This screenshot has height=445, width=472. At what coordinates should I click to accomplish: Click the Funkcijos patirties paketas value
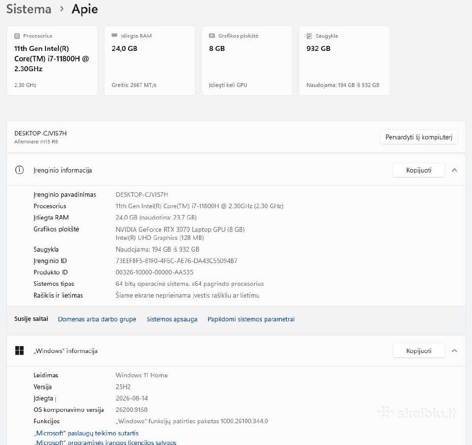[x=192, y=421]
